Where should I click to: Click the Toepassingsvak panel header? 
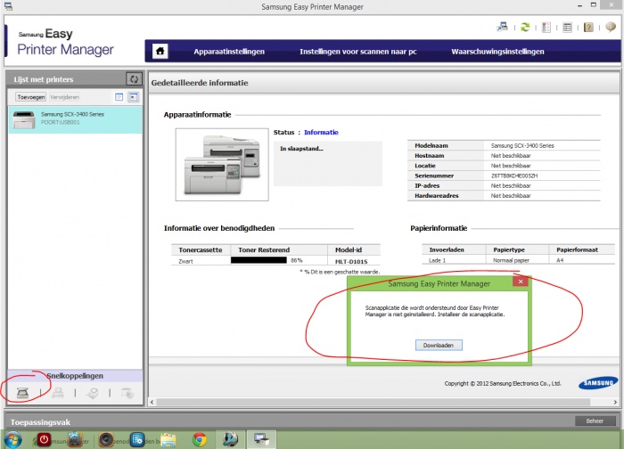(40, 422)
